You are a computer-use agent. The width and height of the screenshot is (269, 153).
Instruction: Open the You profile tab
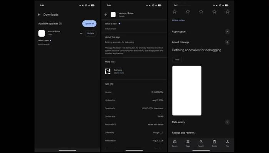pos(227,143)
